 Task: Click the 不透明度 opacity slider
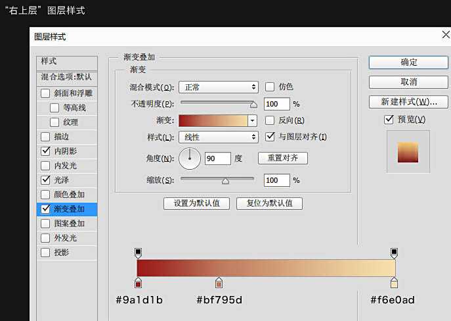[217, 103]
